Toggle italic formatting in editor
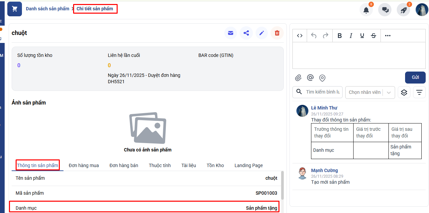This screenshot has height=213, width=429. tap(351, 36)
